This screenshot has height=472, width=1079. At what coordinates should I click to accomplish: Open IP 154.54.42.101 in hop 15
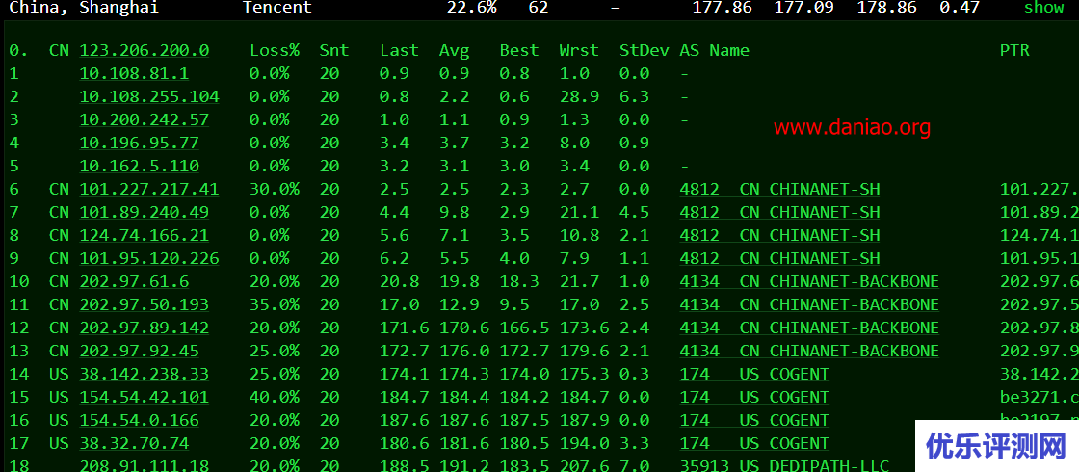(x=144, y=397)
